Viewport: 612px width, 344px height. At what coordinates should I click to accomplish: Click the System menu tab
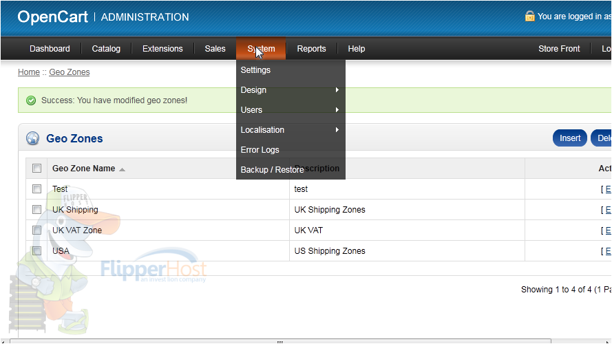[x=261, y=49]
